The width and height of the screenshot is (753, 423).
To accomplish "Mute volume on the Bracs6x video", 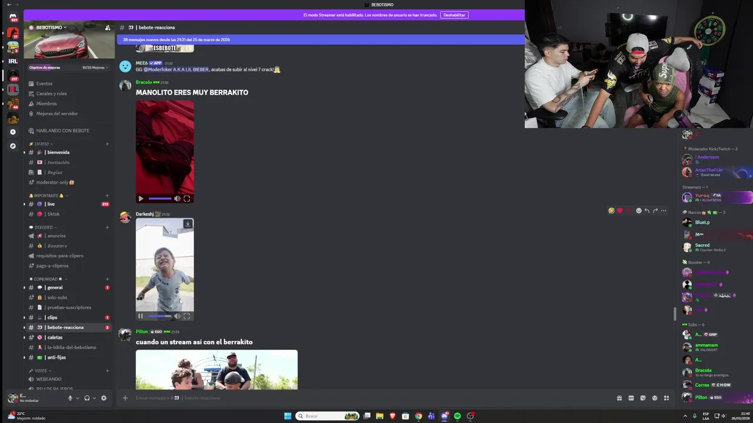I will pos(177,199).
